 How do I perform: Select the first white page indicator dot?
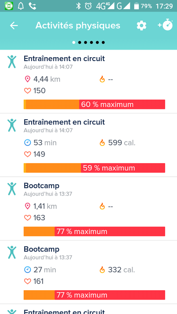[x=74, y=43]
